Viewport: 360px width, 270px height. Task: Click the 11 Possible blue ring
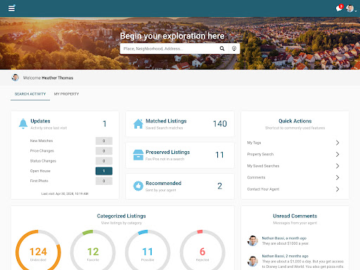point(148,252)
